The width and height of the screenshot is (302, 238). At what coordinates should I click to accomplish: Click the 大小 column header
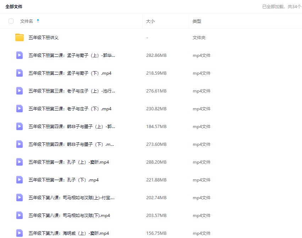pos(150,21)
